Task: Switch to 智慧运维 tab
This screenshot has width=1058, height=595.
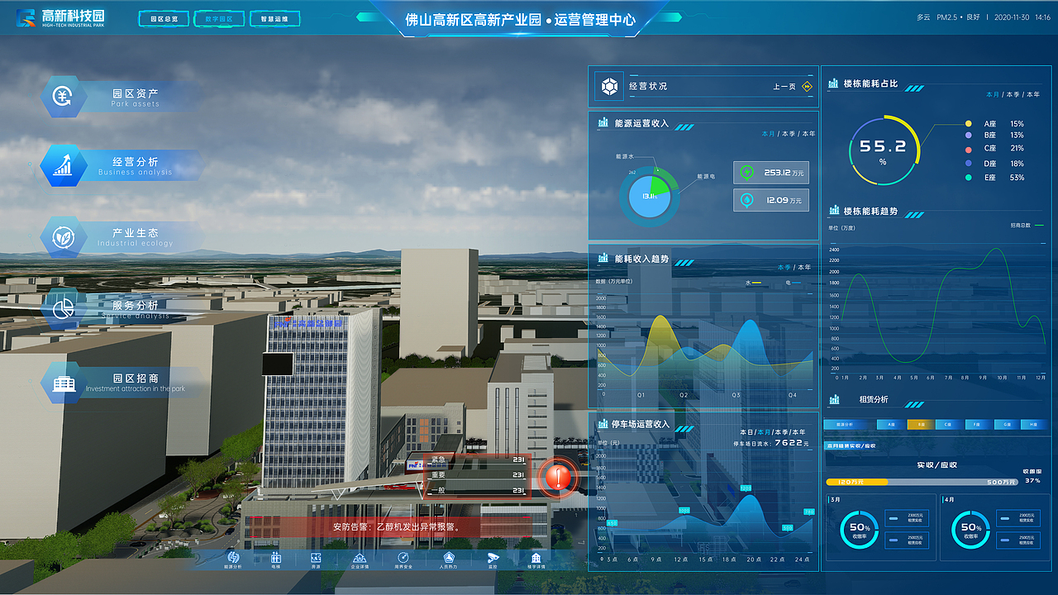Action: coord(273,18)
